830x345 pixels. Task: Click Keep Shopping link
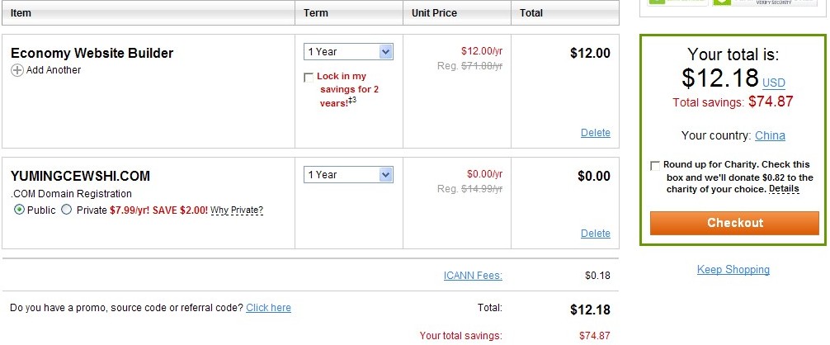tap(733, 270)
